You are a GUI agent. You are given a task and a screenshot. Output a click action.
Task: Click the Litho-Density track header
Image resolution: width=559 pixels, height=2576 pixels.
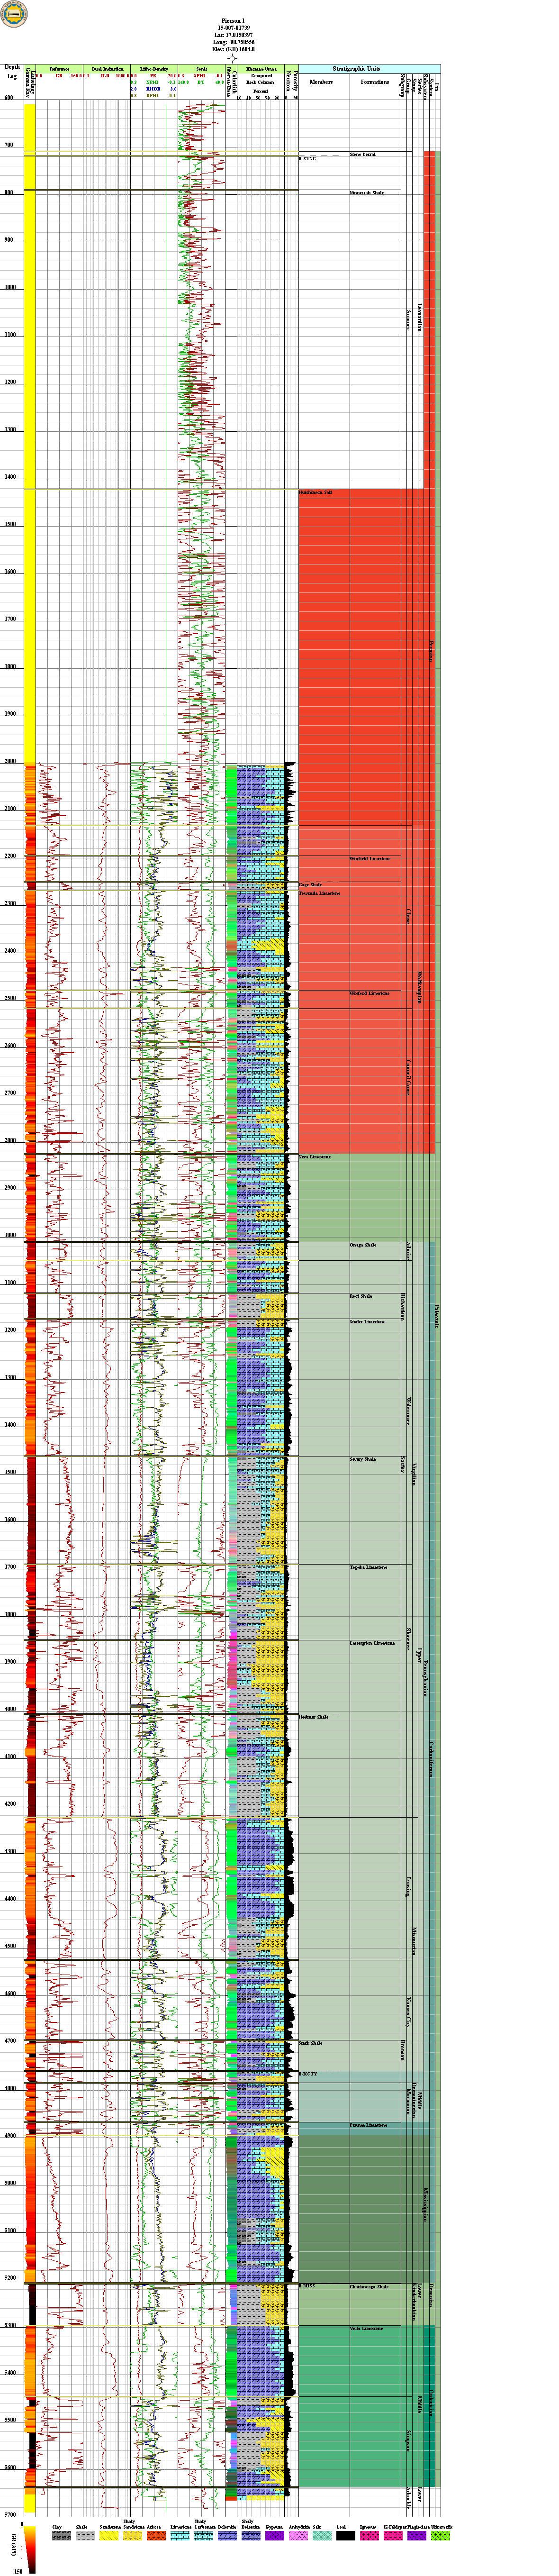tap(154, 69)
